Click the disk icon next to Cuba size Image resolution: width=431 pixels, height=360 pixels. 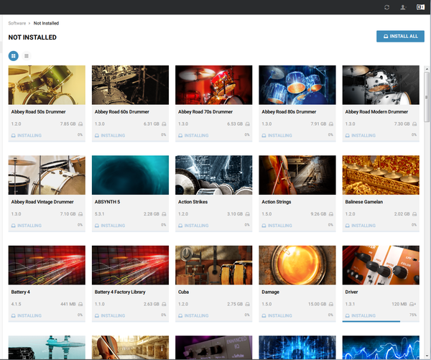(x=248, y=304)
